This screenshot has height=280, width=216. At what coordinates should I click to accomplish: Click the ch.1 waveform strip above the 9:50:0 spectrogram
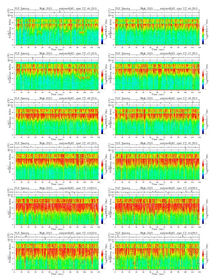(x=157, y=147)
